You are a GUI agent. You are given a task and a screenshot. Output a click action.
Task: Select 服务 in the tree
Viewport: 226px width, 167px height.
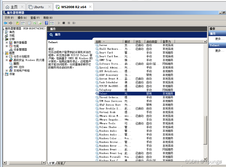(16, 63)
